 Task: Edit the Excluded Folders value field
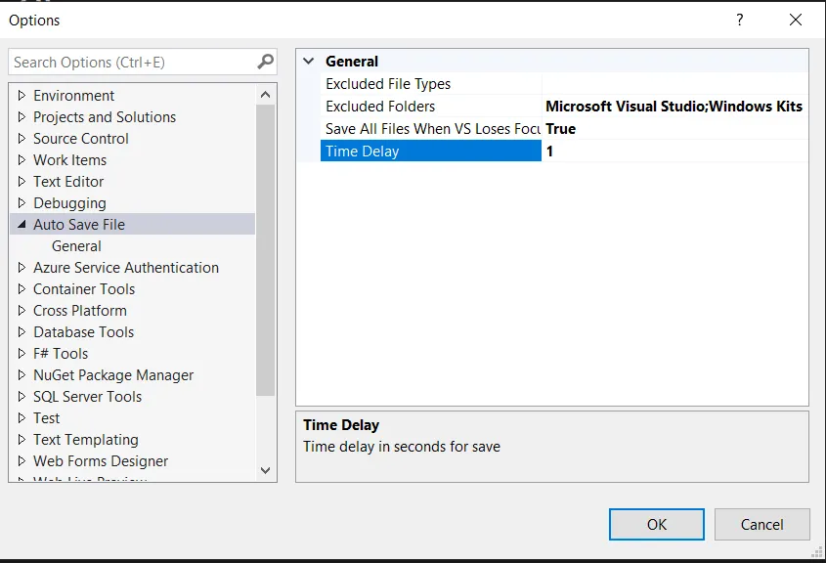pos(674,107)
